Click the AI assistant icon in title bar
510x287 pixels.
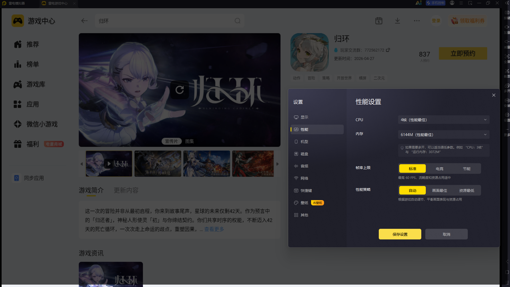coord(419,3)
